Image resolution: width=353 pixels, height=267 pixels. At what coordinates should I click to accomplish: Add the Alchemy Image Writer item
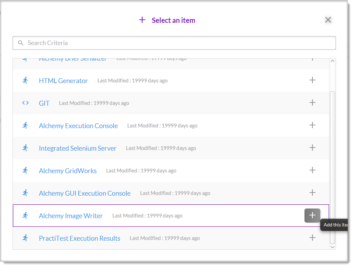312,215
